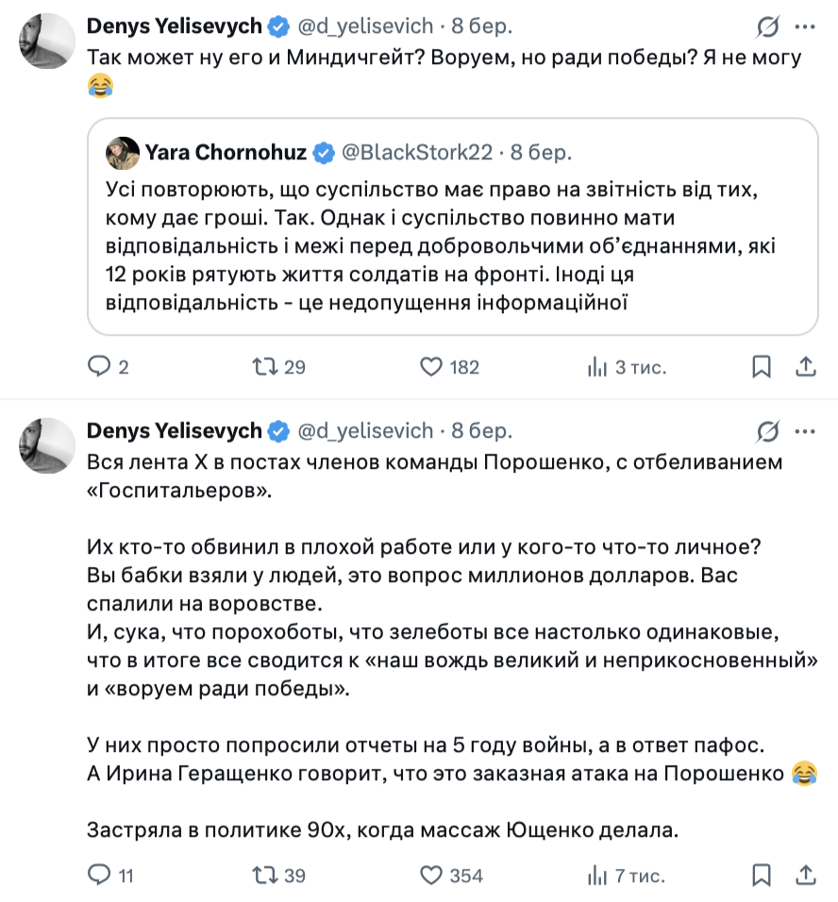This screenshot has width=838, height=902.
Task: Open more options menu on second post
Action: click(x=805, y=431)
